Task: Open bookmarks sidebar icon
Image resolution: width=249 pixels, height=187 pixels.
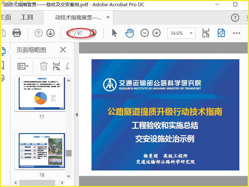Action: [x=3, y=65]
